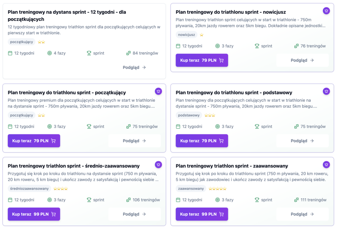Select the 'średniozaawansowany' level tag
The image size is (341, 232).
click(30, 189)
